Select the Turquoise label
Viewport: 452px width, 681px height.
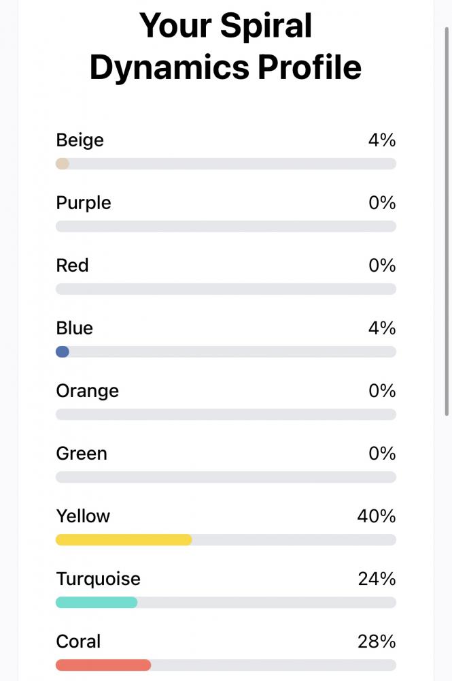coord(99,579)
